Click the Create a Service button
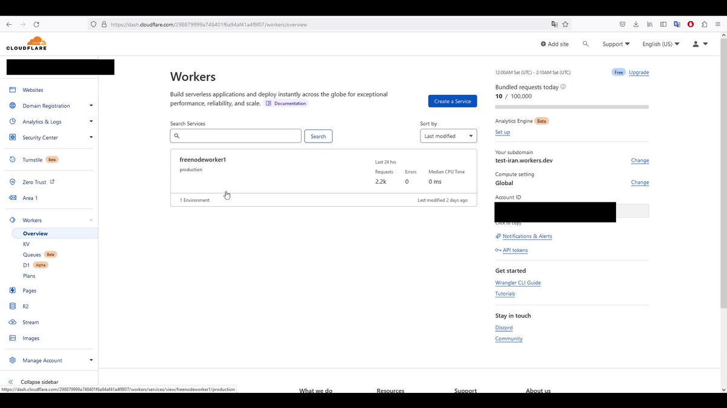 point(453,101)
